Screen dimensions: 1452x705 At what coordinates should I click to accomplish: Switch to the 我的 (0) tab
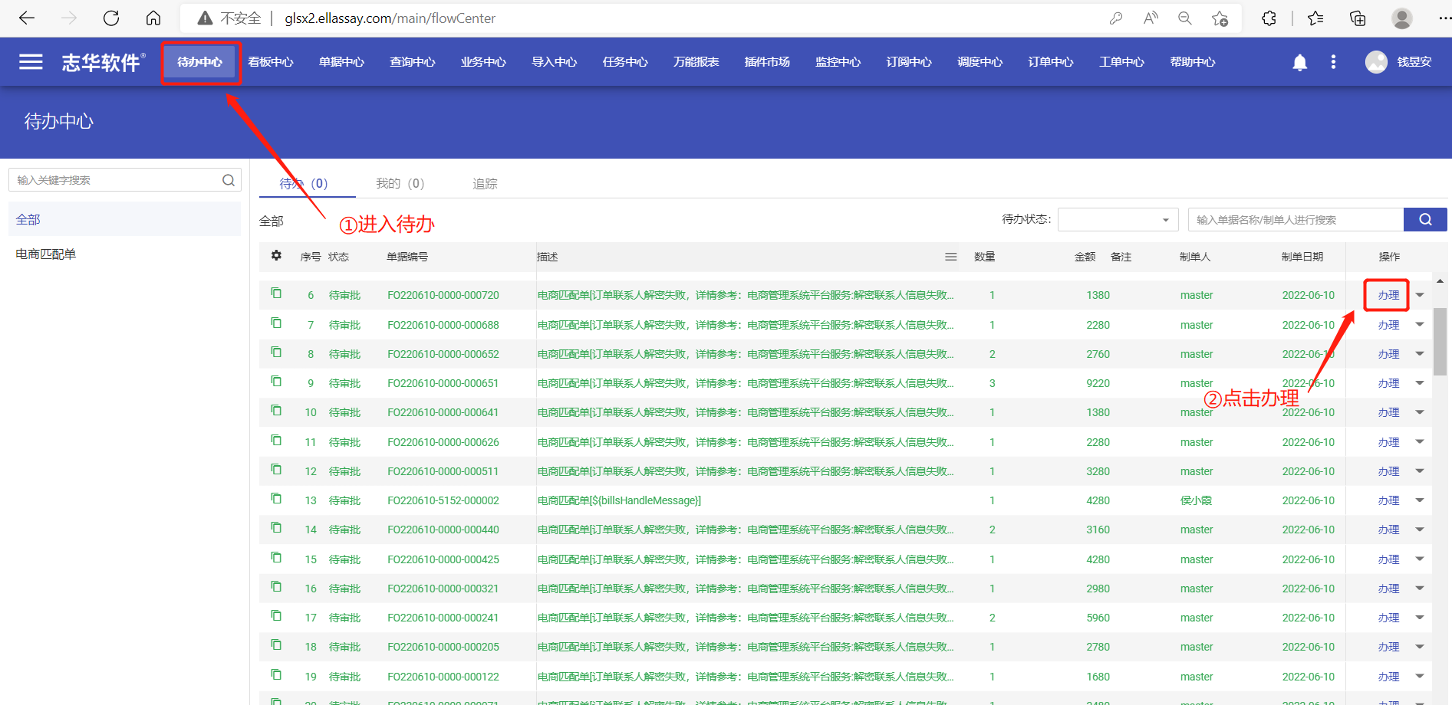coord(400,184)
